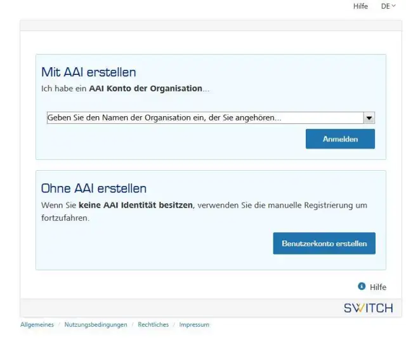The width and height of the screenshot is (406, 344).
Task: Click bold text 'AAI Konto der Organisation'
Action: 145,88
